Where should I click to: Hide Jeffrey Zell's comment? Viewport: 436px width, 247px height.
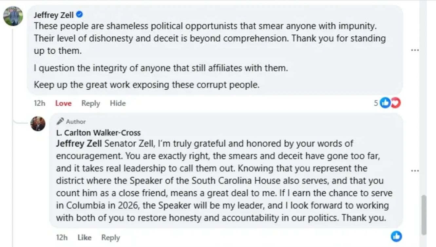click(x=118, y=103)
